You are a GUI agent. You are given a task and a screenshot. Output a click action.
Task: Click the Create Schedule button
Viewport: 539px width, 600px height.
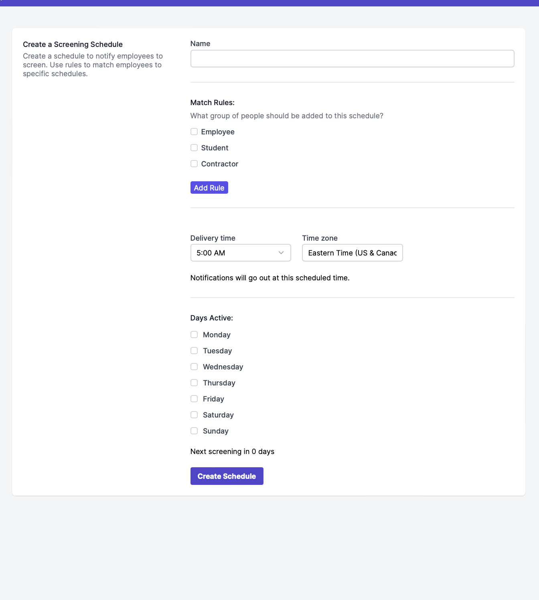tap(227, 476)
